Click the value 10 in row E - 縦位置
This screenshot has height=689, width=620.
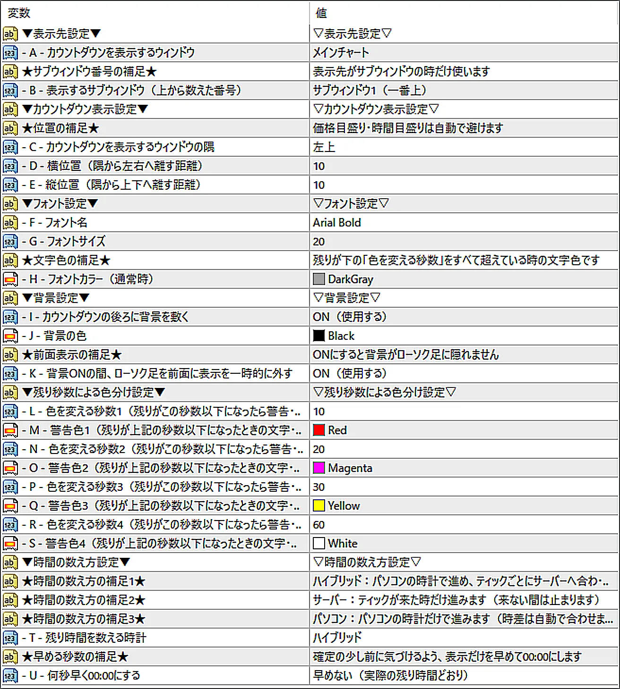[x=319, y=185]
